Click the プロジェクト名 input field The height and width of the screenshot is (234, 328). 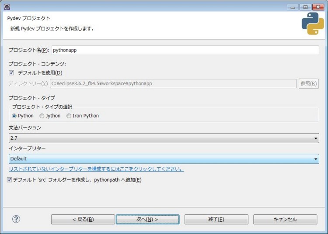(x=185, y=50)
